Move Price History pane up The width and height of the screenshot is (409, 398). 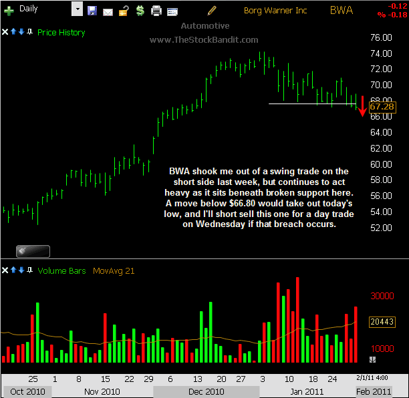click(x=13, y=32)
